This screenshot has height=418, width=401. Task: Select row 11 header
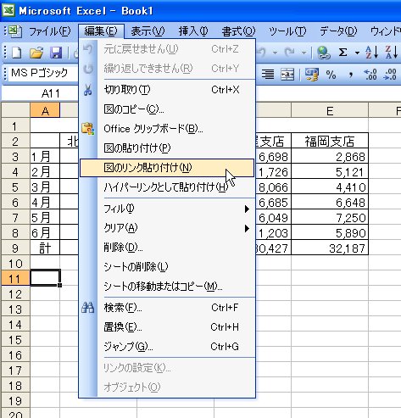coord(15,279)
